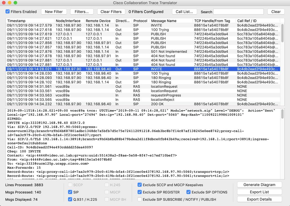Toggle the Q.931 / H.225 checkbox
290x206 pixels.
pos(70,199)
